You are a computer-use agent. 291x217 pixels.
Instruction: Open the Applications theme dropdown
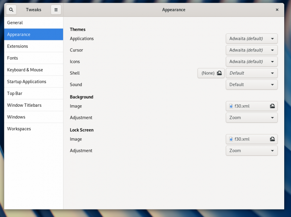pos(251,38)
